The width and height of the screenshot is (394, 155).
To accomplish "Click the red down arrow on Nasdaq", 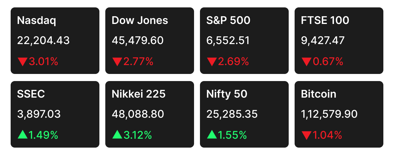I will point(22,62).
